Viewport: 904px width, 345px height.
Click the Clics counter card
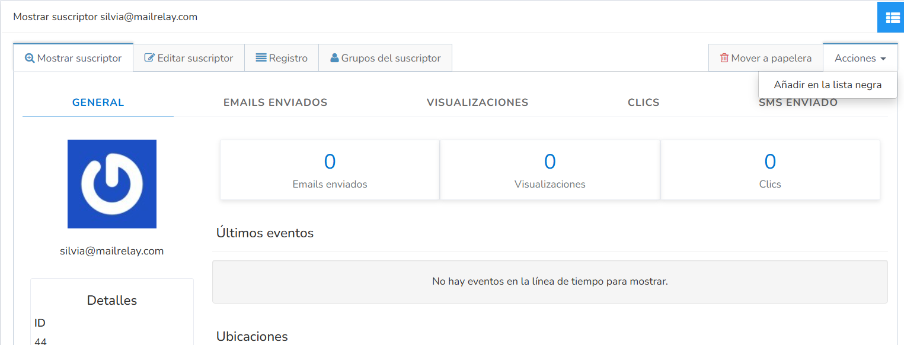coord(770,170)
